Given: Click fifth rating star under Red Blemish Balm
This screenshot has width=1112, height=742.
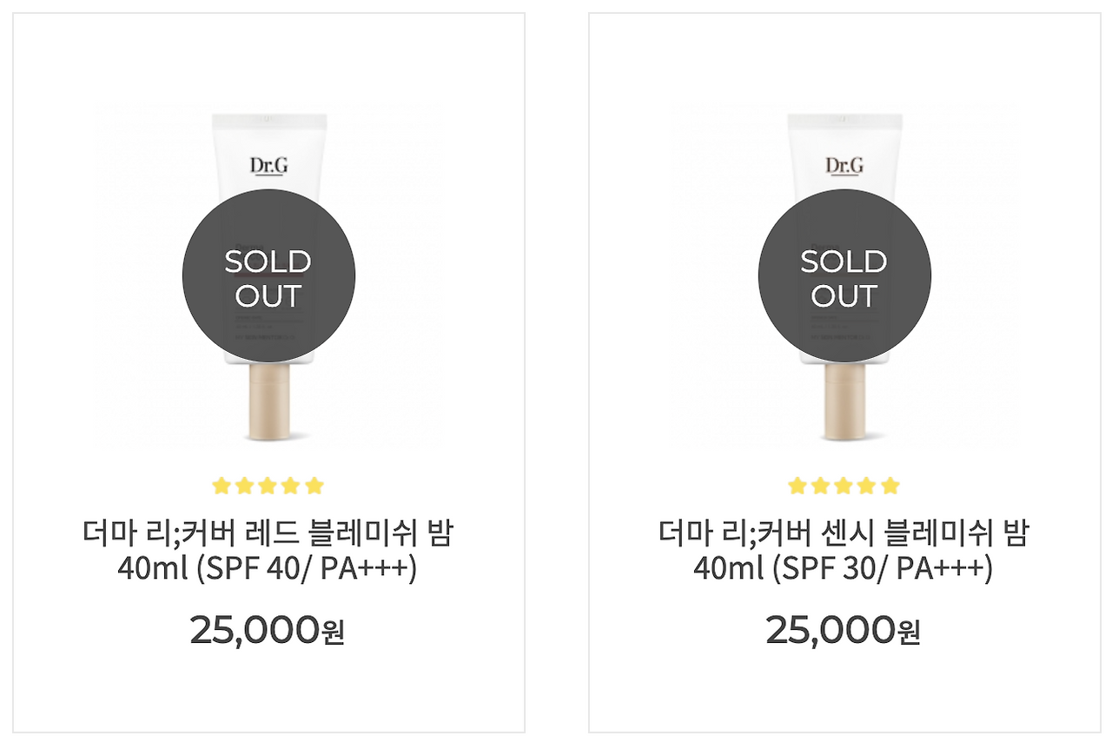Looking at the screenshot, I should (314, 486).
